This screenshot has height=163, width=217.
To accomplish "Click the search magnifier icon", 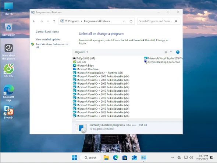I will 176,21.
